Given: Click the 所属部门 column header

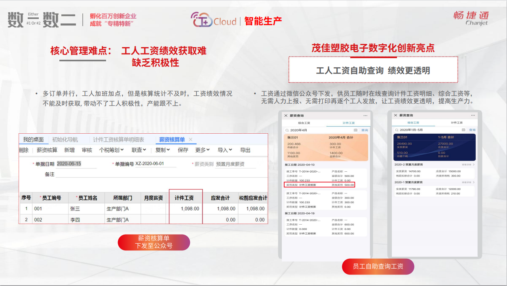Looking at the screenshot, I should pos(122,198).
